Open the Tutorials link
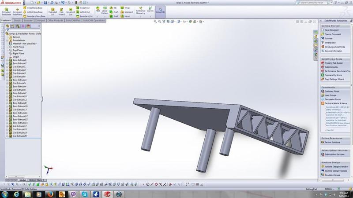This screenshot has height=198, width=353. tap(327, 38)
